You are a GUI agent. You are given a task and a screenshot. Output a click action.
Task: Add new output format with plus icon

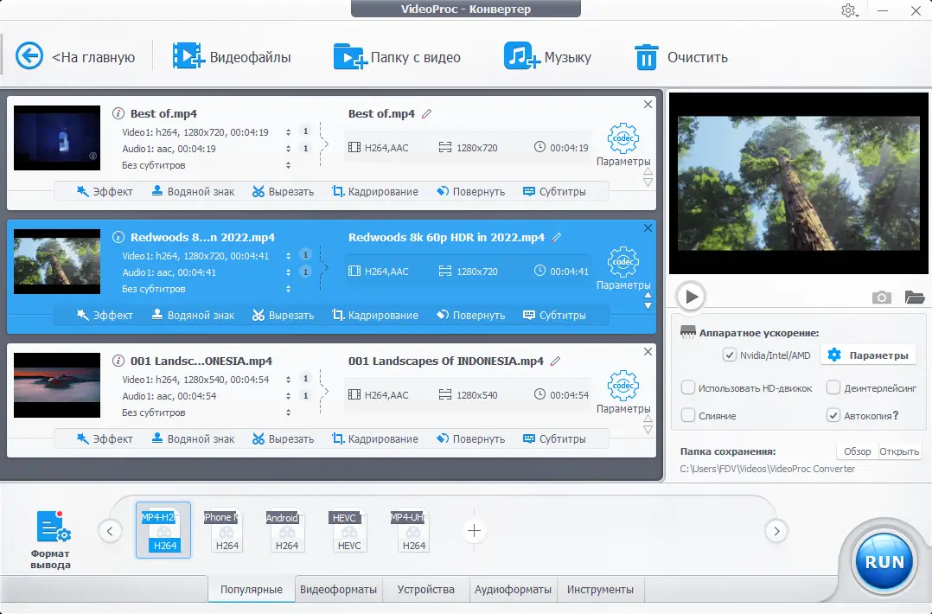(x=475, y=531)
